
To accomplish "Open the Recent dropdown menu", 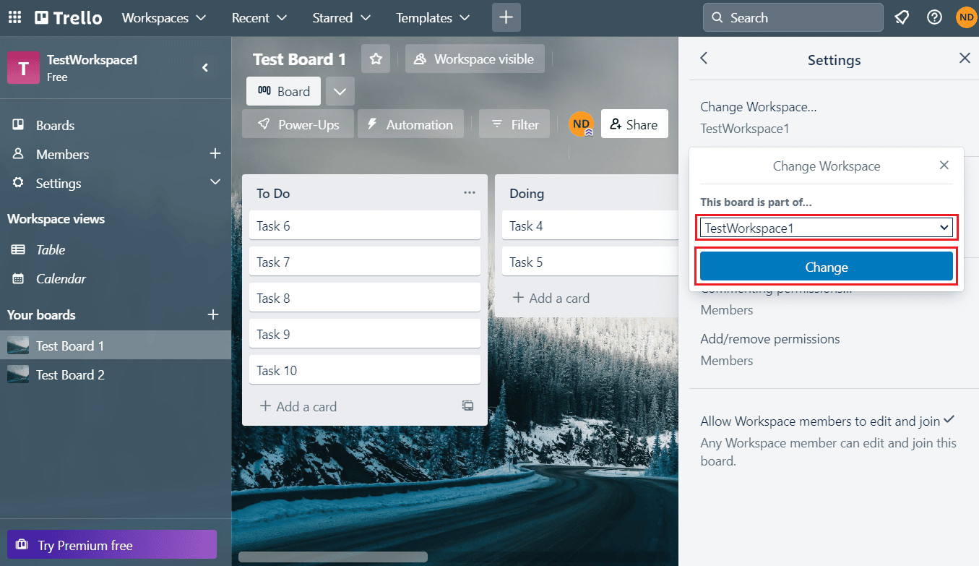I will pos(259,17).
